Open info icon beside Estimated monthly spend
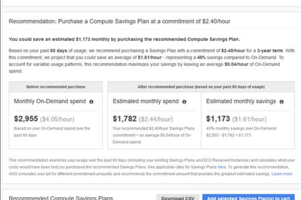The width and height of the screenshot is (301, 200). 184,102
